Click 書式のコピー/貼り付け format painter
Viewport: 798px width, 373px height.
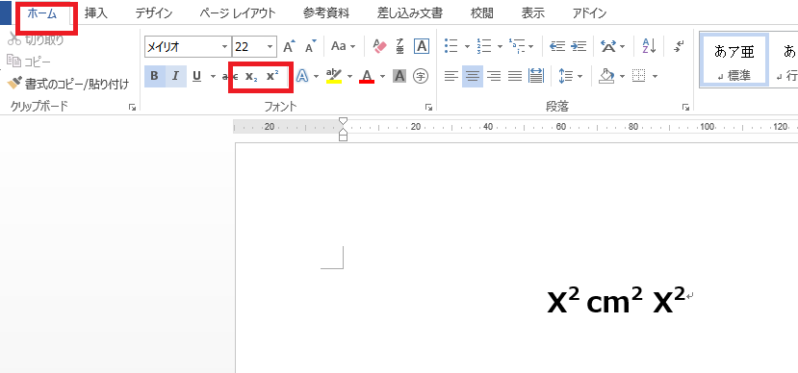pos(68,84)
